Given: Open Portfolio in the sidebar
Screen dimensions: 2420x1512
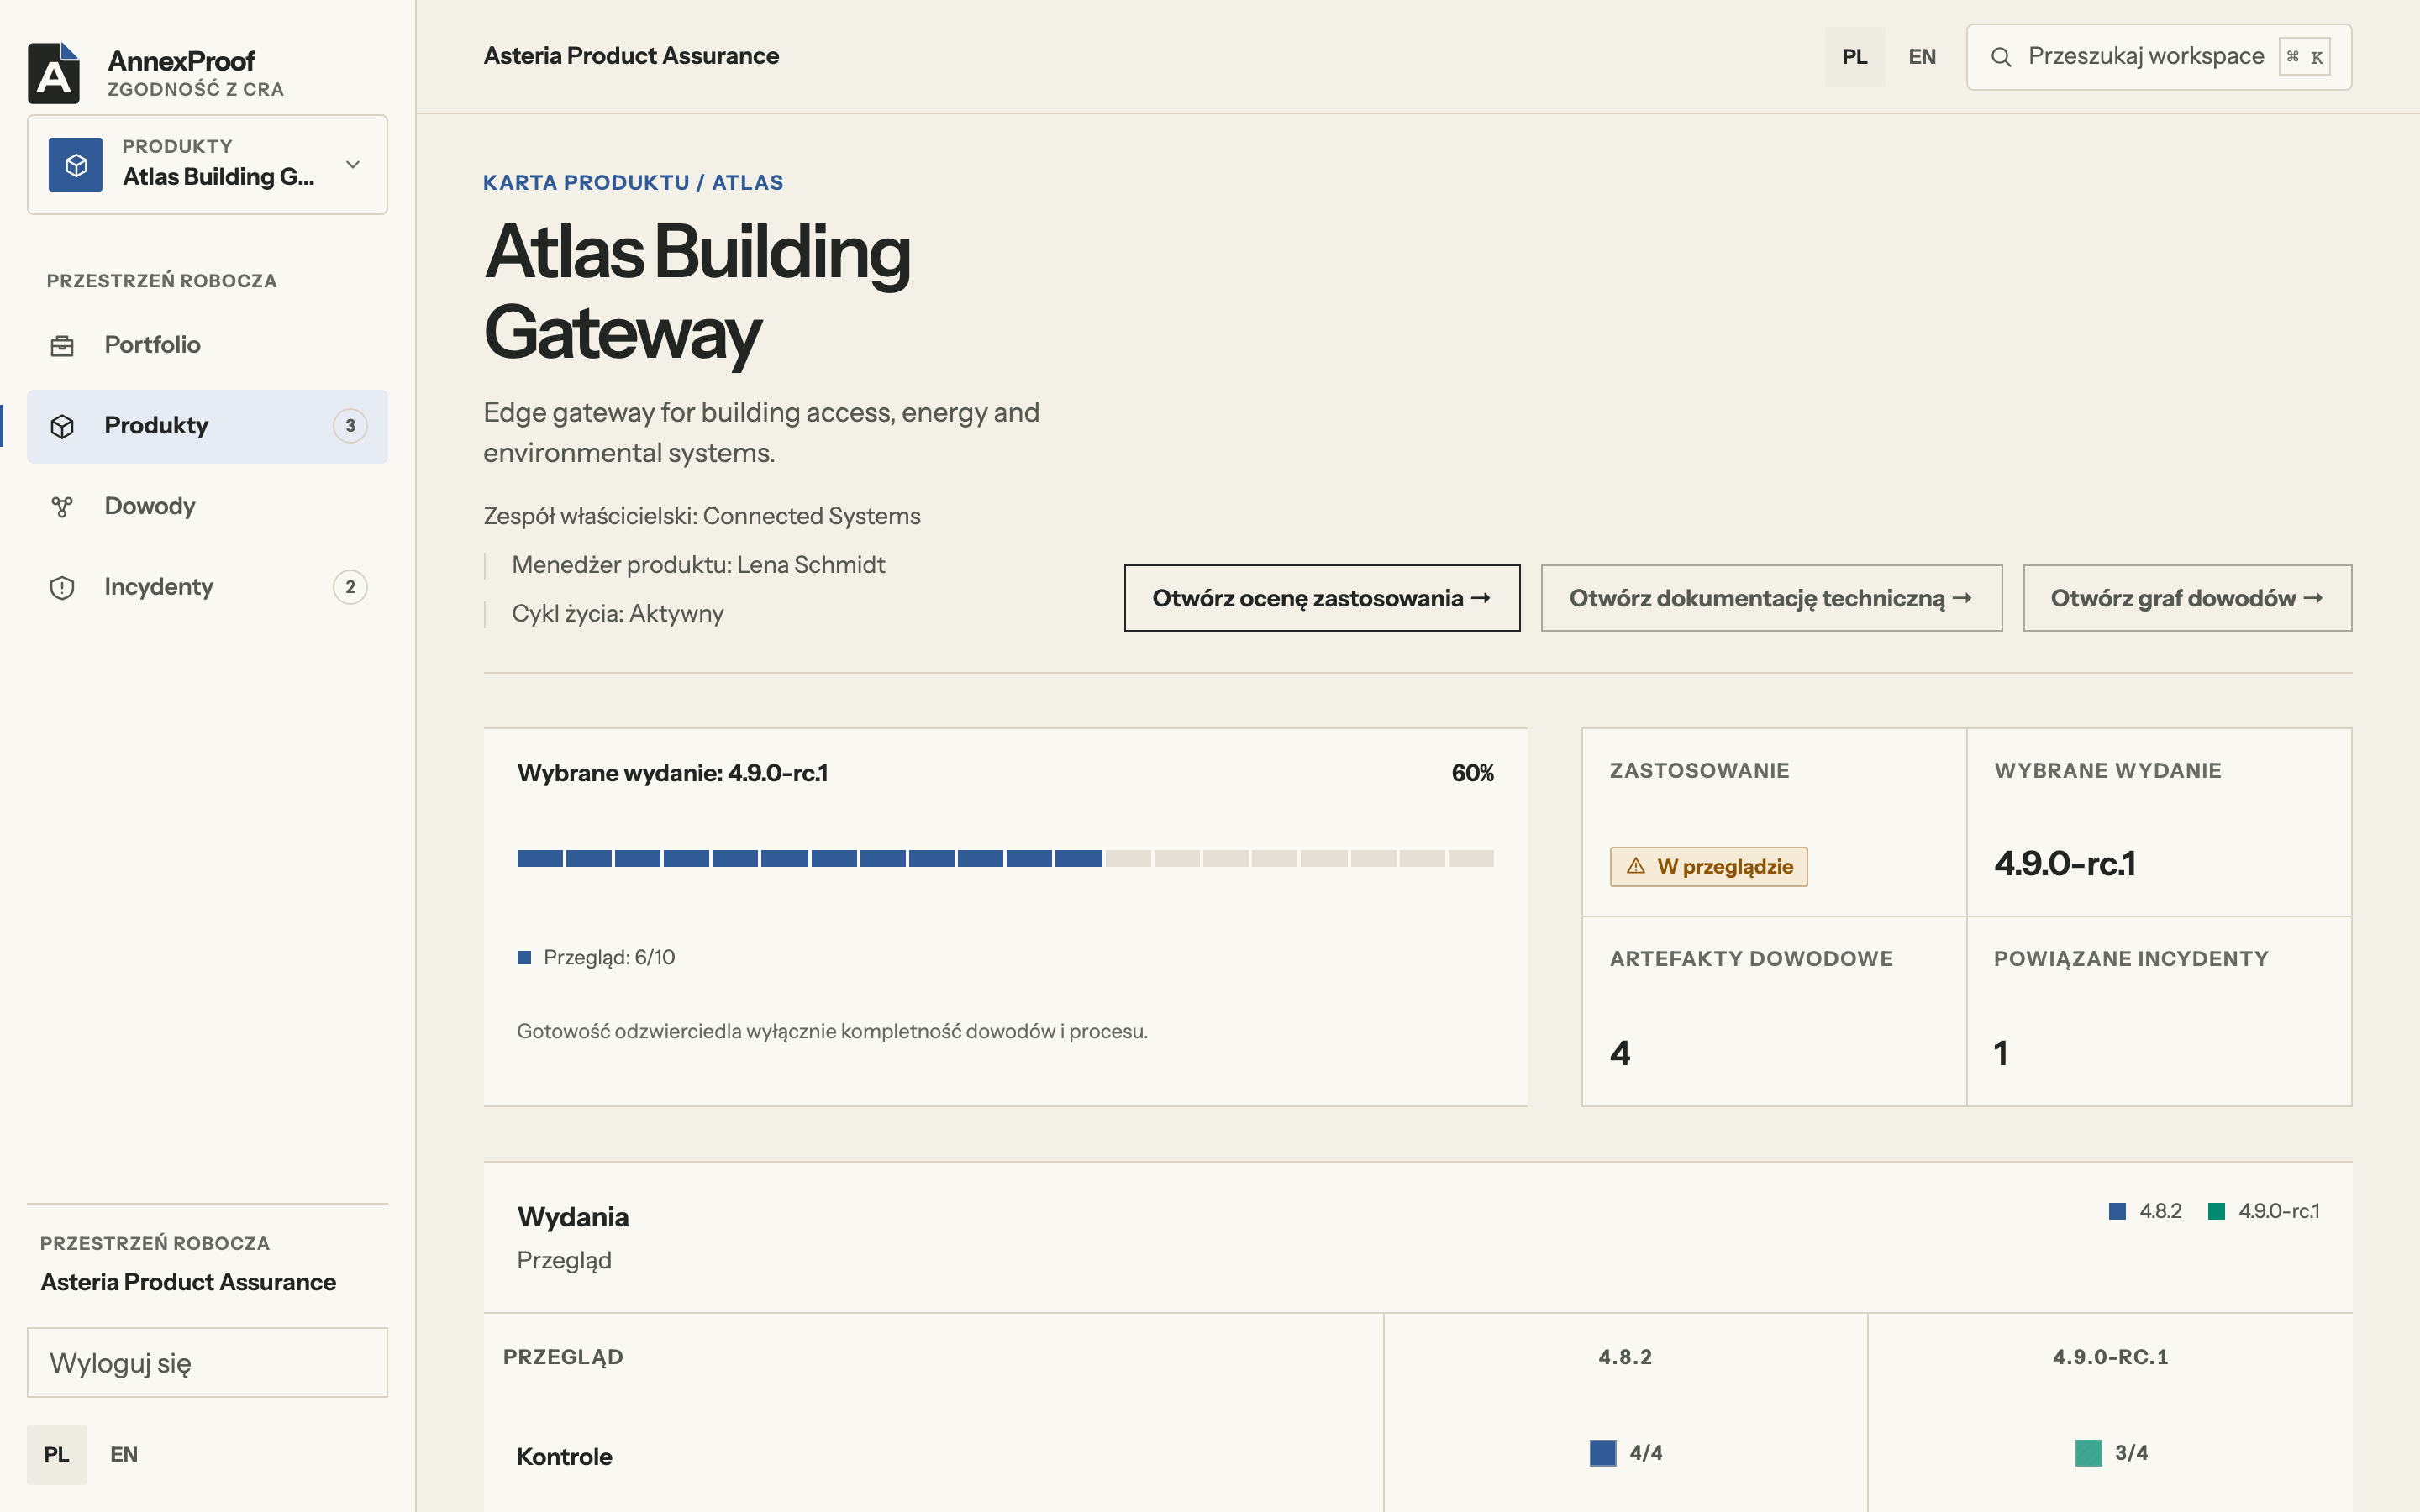Looking at the screenshot, I should [207, 345].
